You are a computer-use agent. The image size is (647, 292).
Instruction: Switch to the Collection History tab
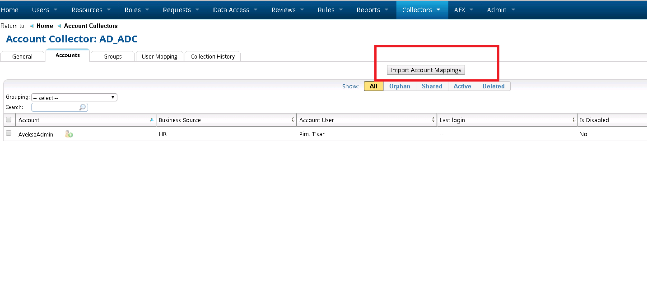click(212, 56)
